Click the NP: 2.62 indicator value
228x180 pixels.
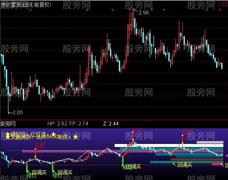pos(57,124)
